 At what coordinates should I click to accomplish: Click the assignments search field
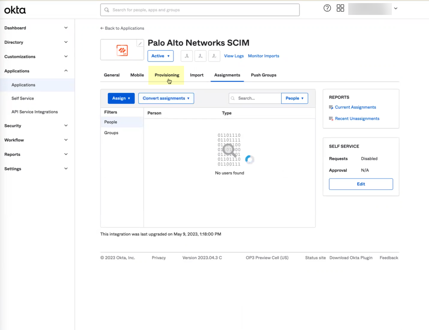coord(257,98)
